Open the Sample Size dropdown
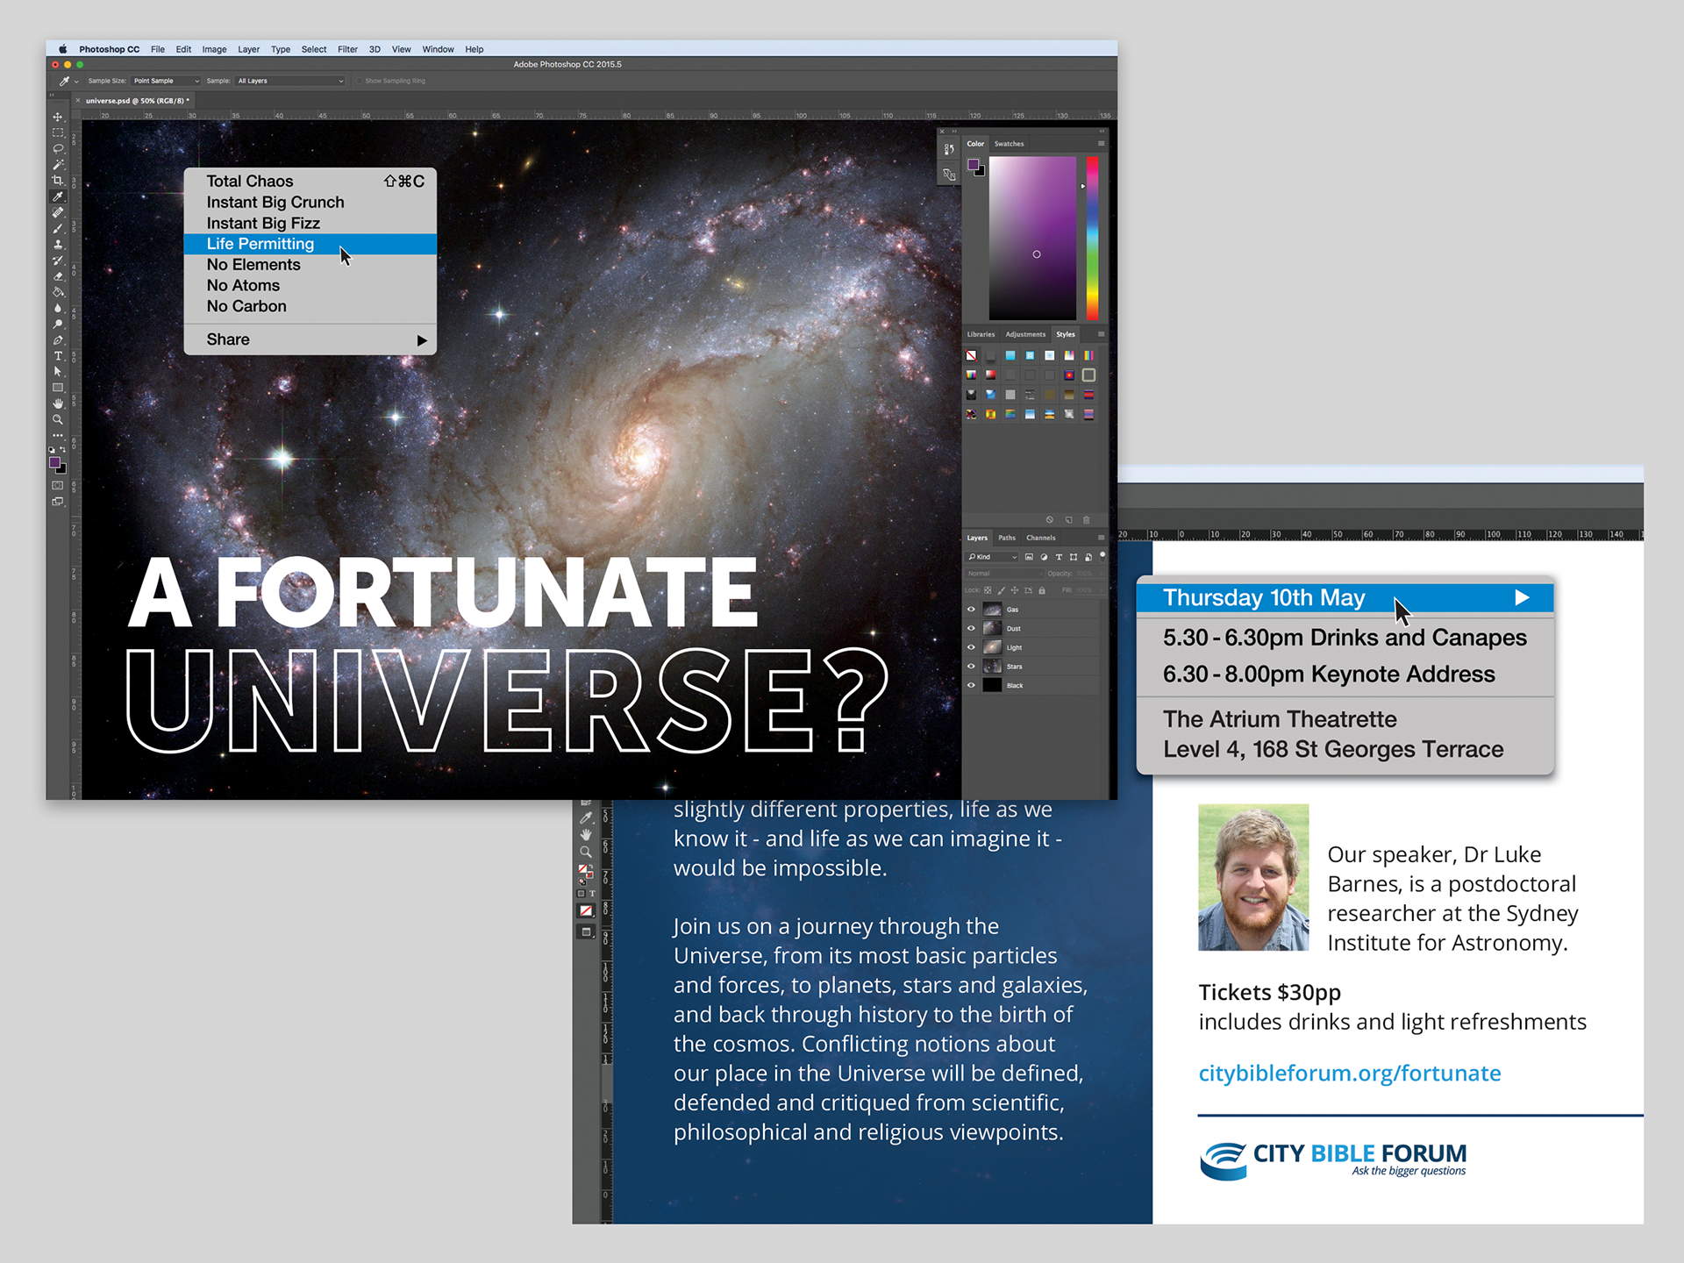 pos(166,81)
